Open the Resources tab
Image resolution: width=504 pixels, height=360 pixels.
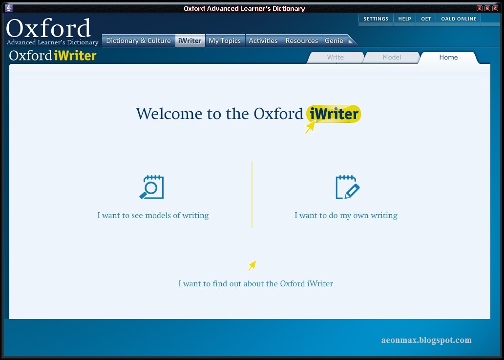[302, 41]
